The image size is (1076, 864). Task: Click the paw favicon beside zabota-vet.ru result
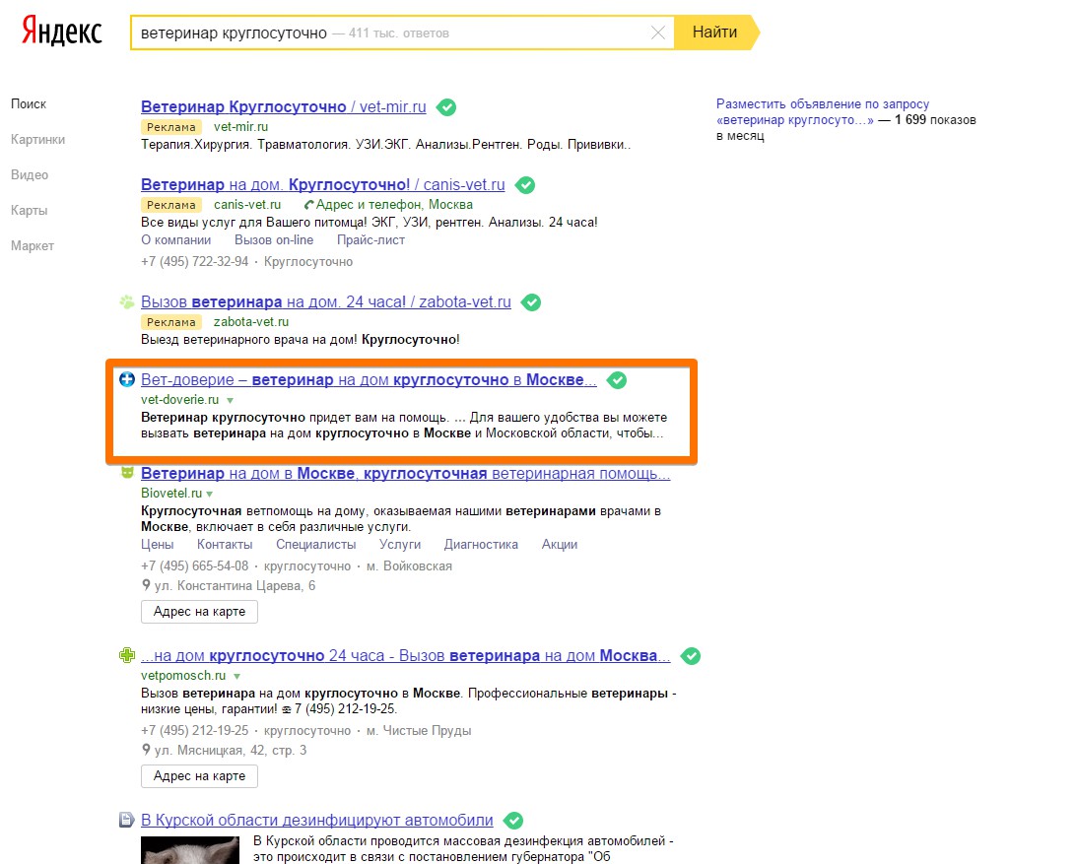pyautogui.click(x=127, y=301)
